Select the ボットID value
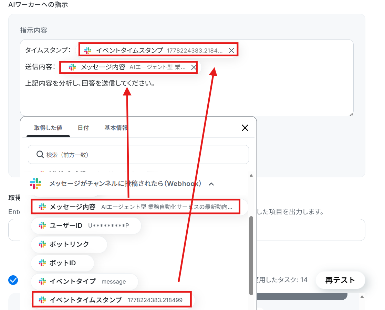Viewport: 385px width, 310px height. coord(62,263)
